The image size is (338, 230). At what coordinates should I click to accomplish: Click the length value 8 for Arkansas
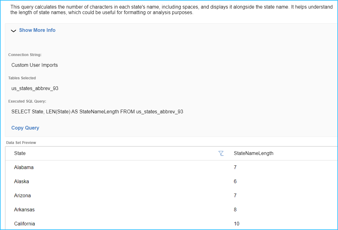[x=235, y=209]
